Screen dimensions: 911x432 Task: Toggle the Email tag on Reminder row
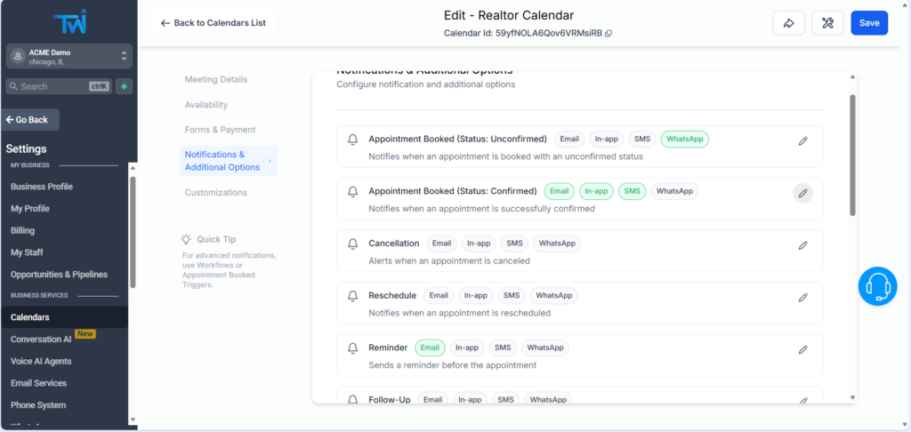click(x=429, y=348)
